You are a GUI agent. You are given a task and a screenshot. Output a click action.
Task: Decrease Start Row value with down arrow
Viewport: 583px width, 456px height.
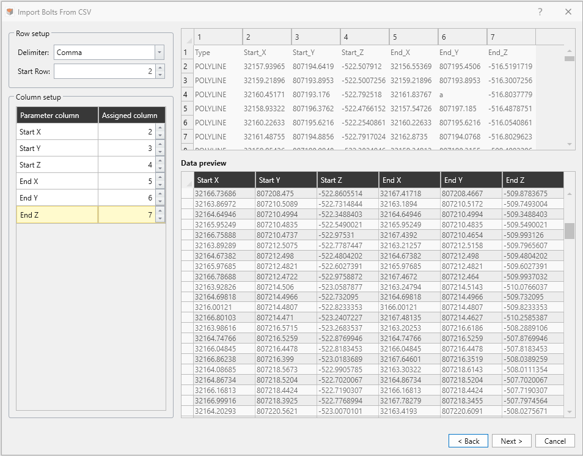[x=160, y=75]
